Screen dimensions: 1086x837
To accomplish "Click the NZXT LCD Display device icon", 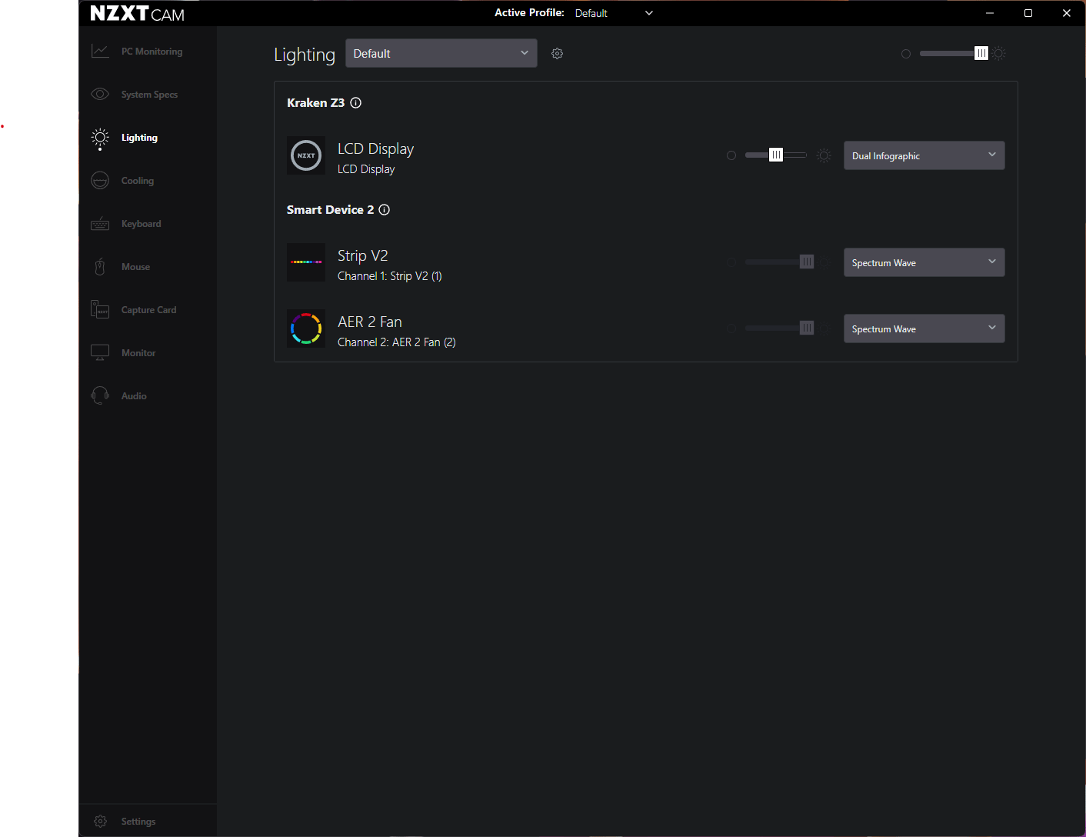I will point(306,155).
